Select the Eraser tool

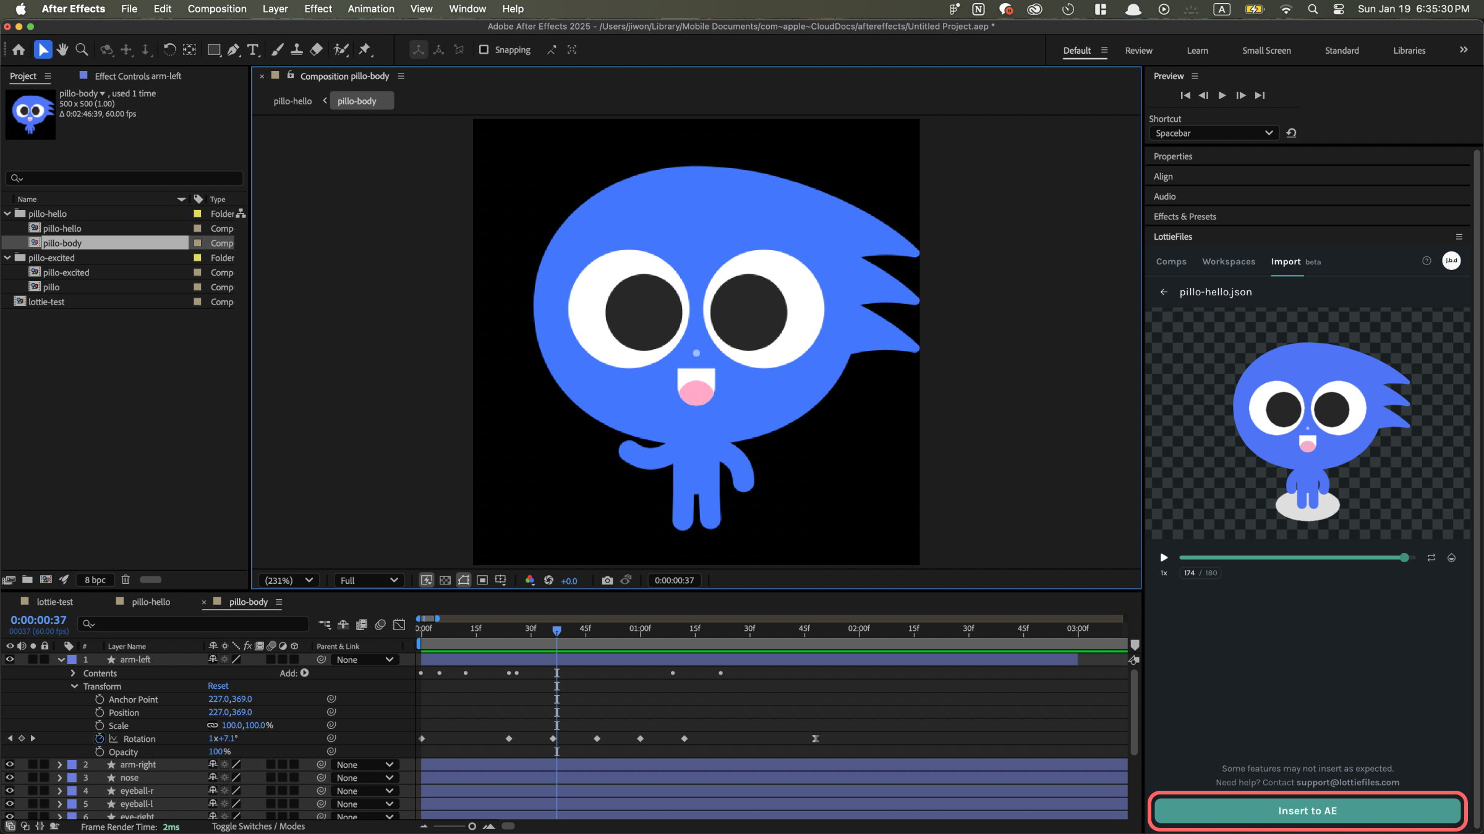pos(316,50)
